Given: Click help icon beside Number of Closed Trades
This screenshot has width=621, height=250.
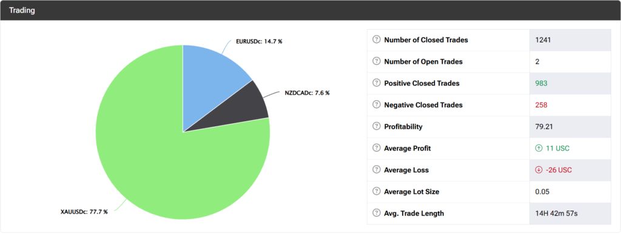Looking at the screenshot, I should coord(376,40).
